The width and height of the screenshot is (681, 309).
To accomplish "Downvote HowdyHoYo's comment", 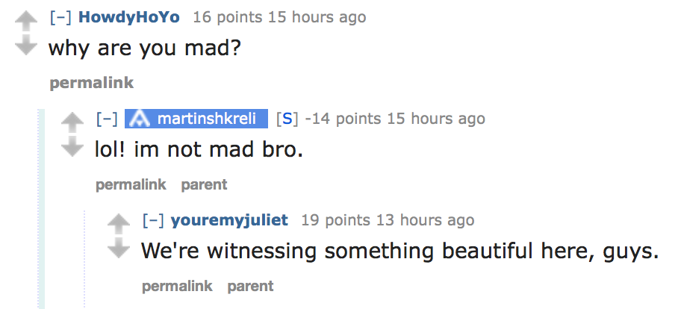I will (x=26, y=46).
